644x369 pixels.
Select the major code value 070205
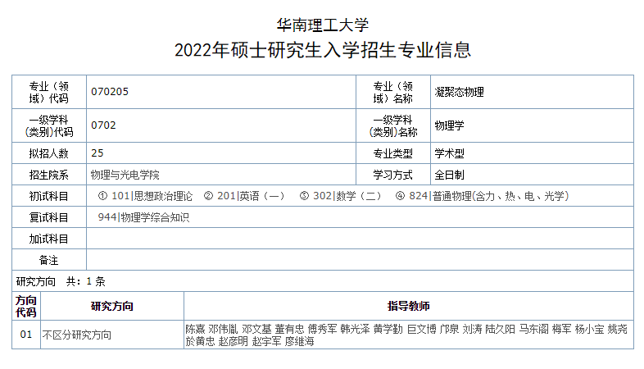[x=110, y=92]
